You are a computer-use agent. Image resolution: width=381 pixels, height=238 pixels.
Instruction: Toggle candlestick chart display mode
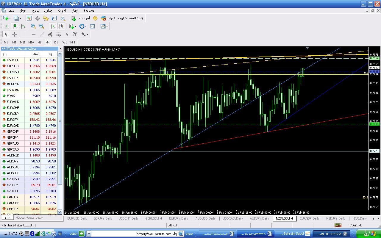(14, 26)
